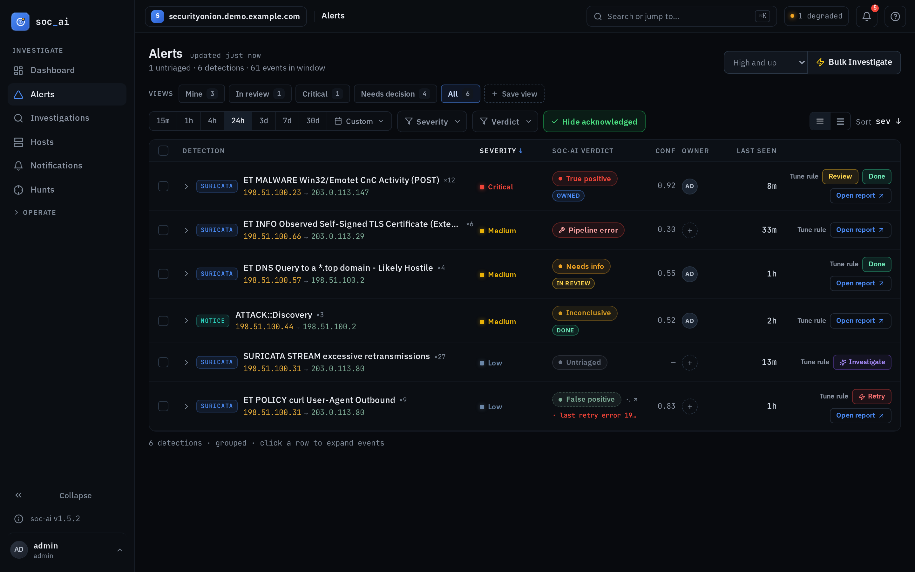Click the soc-ai v1.5.2 info icon
Image resolution: width=915 pixels, height=572 pixels.
[x=18, y=519]
